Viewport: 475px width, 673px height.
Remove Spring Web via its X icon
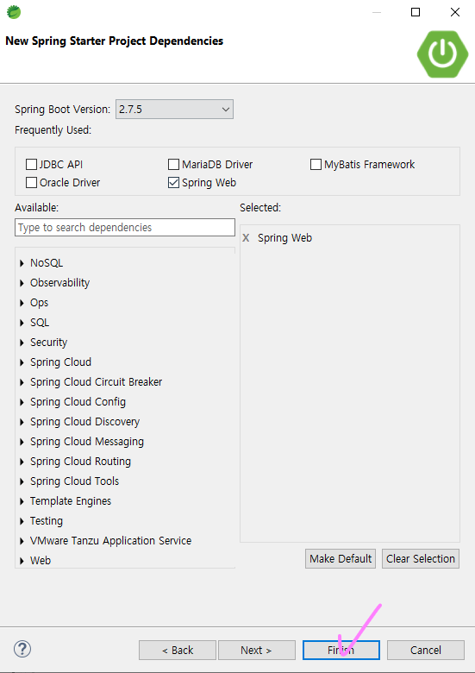(x=246, y=238)
